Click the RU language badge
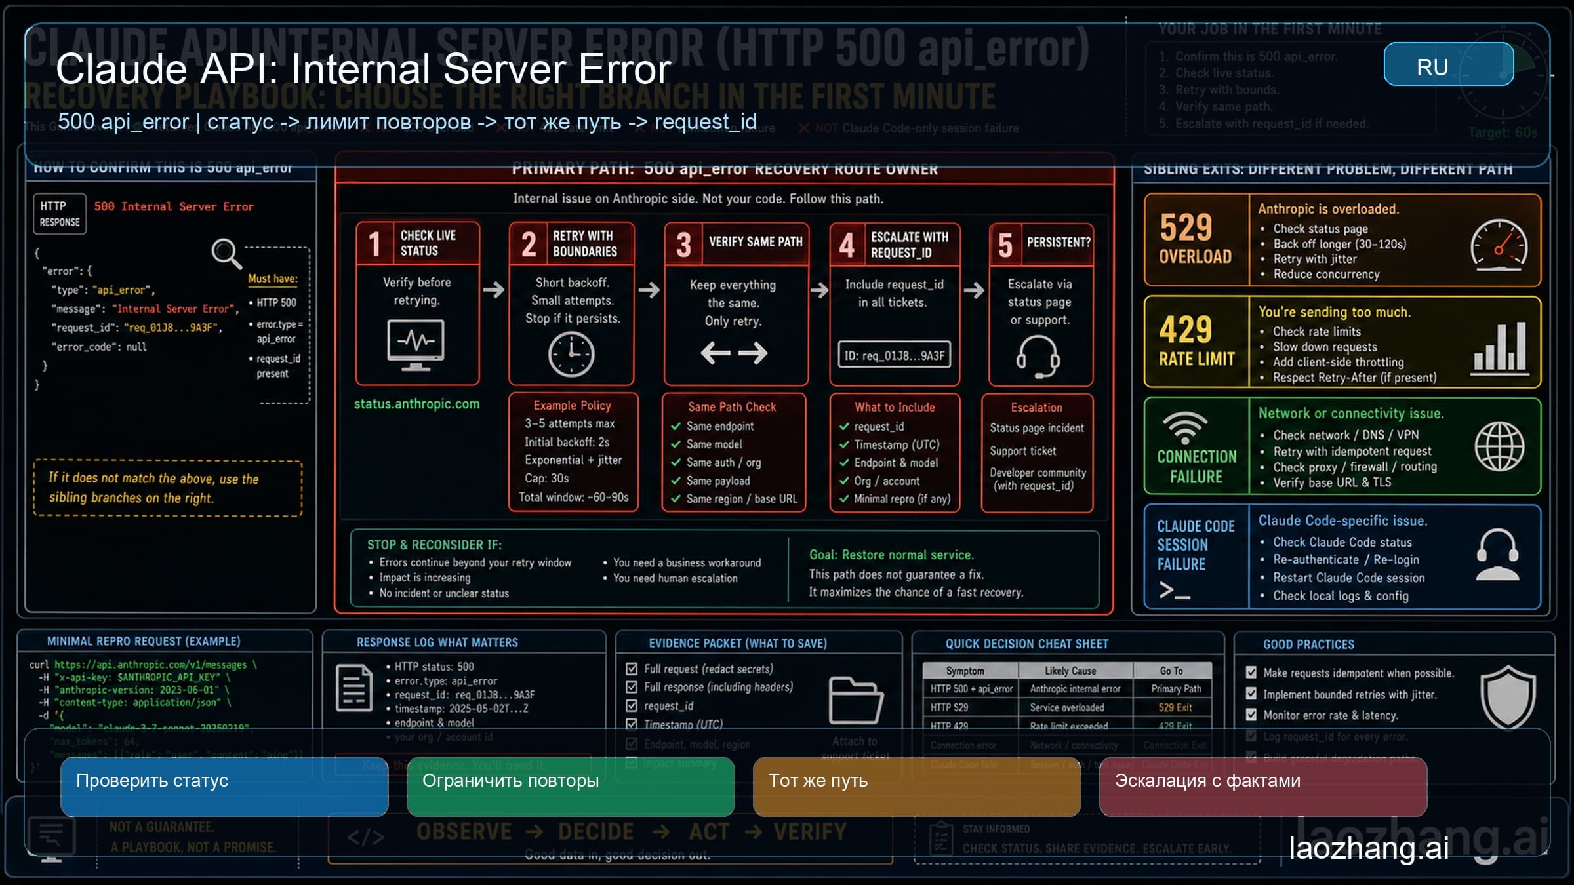The height and width of the screenshot is (885, 1574). pos(1448,64)
